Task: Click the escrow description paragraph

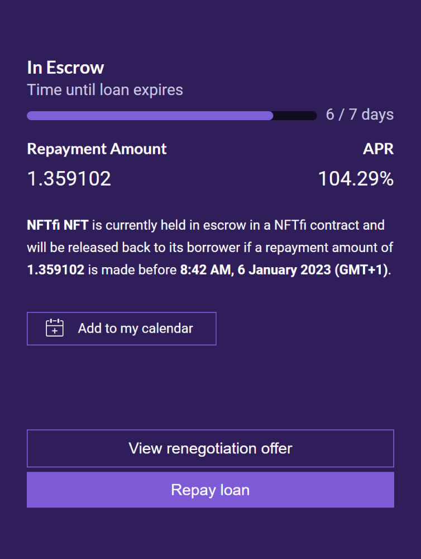Action: (210, 247)
